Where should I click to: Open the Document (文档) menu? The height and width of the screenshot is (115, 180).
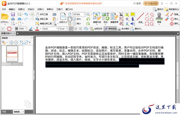point(31,9)
